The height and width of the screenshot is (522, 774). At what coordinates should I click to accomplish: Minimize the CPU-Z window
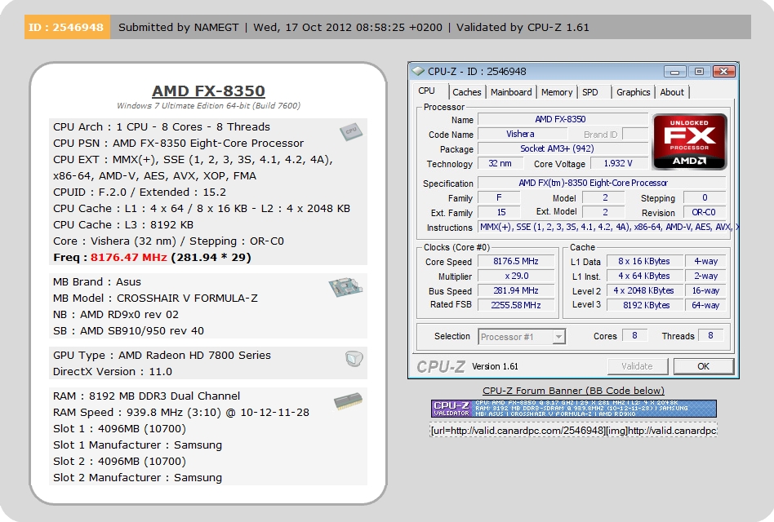click(x=674, y=72)
